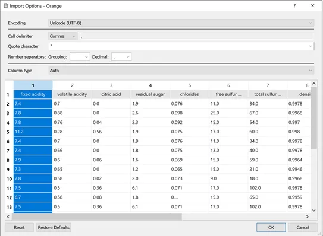This screenshot has height=236, width=323.
Task: Click cell 0.092 in row 4
Action: tap(190, 122)
